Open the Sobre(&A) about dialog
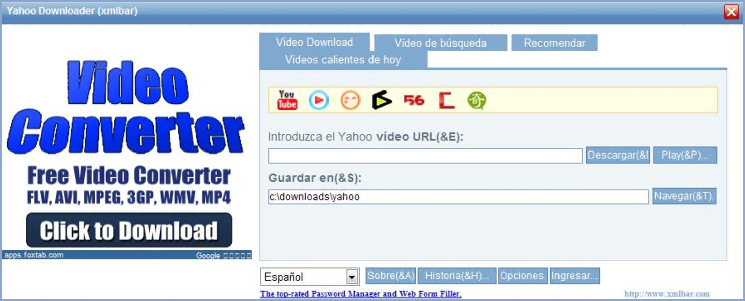The height and width of the screenshot is (301, 745). pos(391,276)
